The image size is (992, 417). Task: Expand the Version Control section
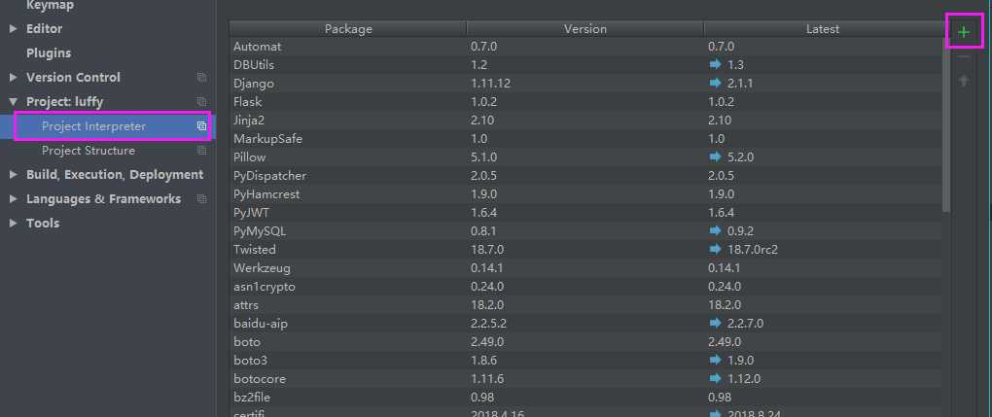click(14, 77)
